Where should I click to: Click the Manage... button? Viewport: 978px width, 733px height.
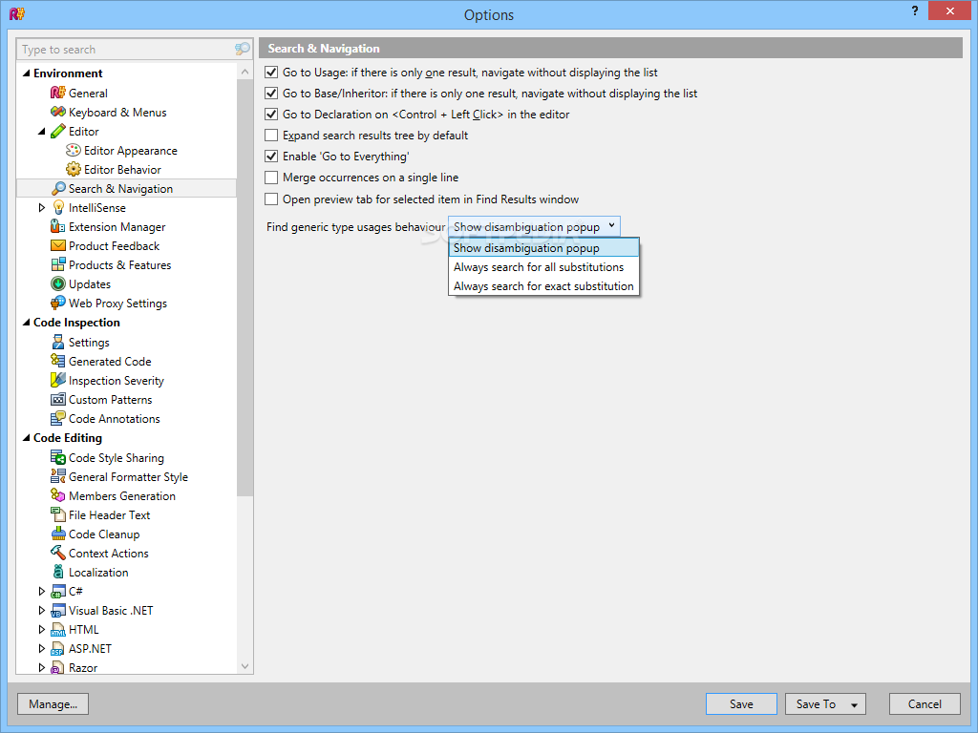click(x=53, y=704)
